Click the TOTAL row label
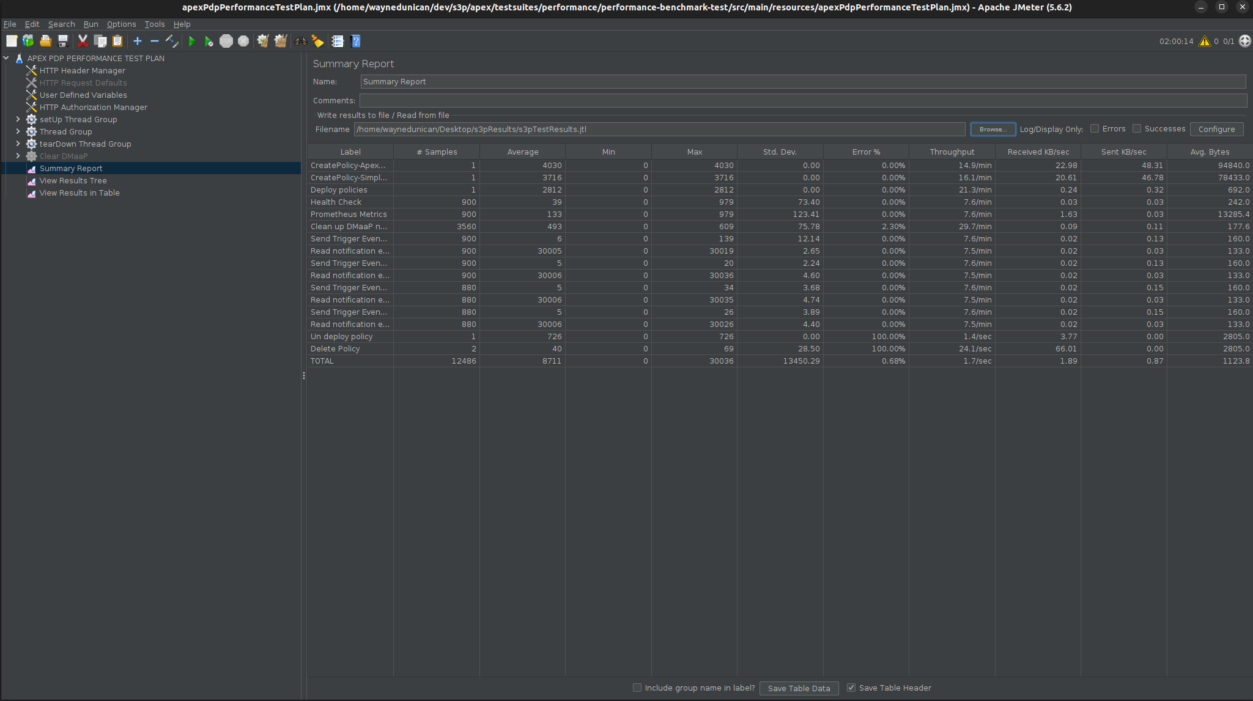Image resolution: width=1253 pixels, height=701 pixels. pos(322,361)
